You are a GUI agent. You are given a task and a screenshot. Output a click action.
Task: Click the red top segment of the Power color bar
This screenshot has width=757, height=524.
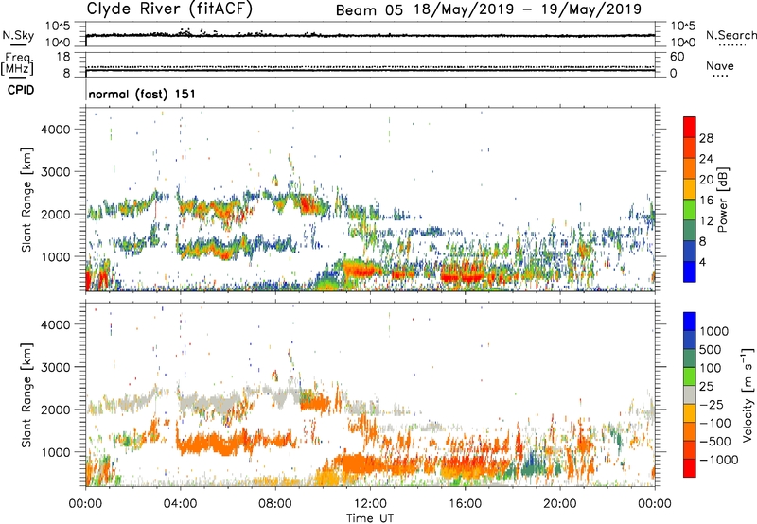pos(690,127)
